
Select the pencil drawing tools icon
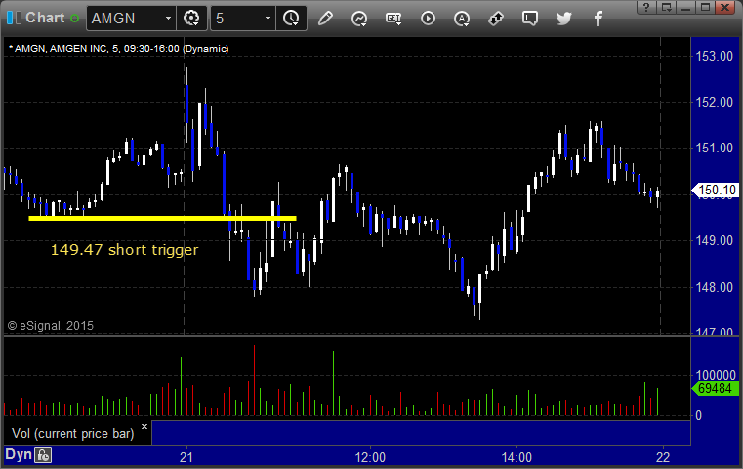pyautogui.click(x=325, y=19)
